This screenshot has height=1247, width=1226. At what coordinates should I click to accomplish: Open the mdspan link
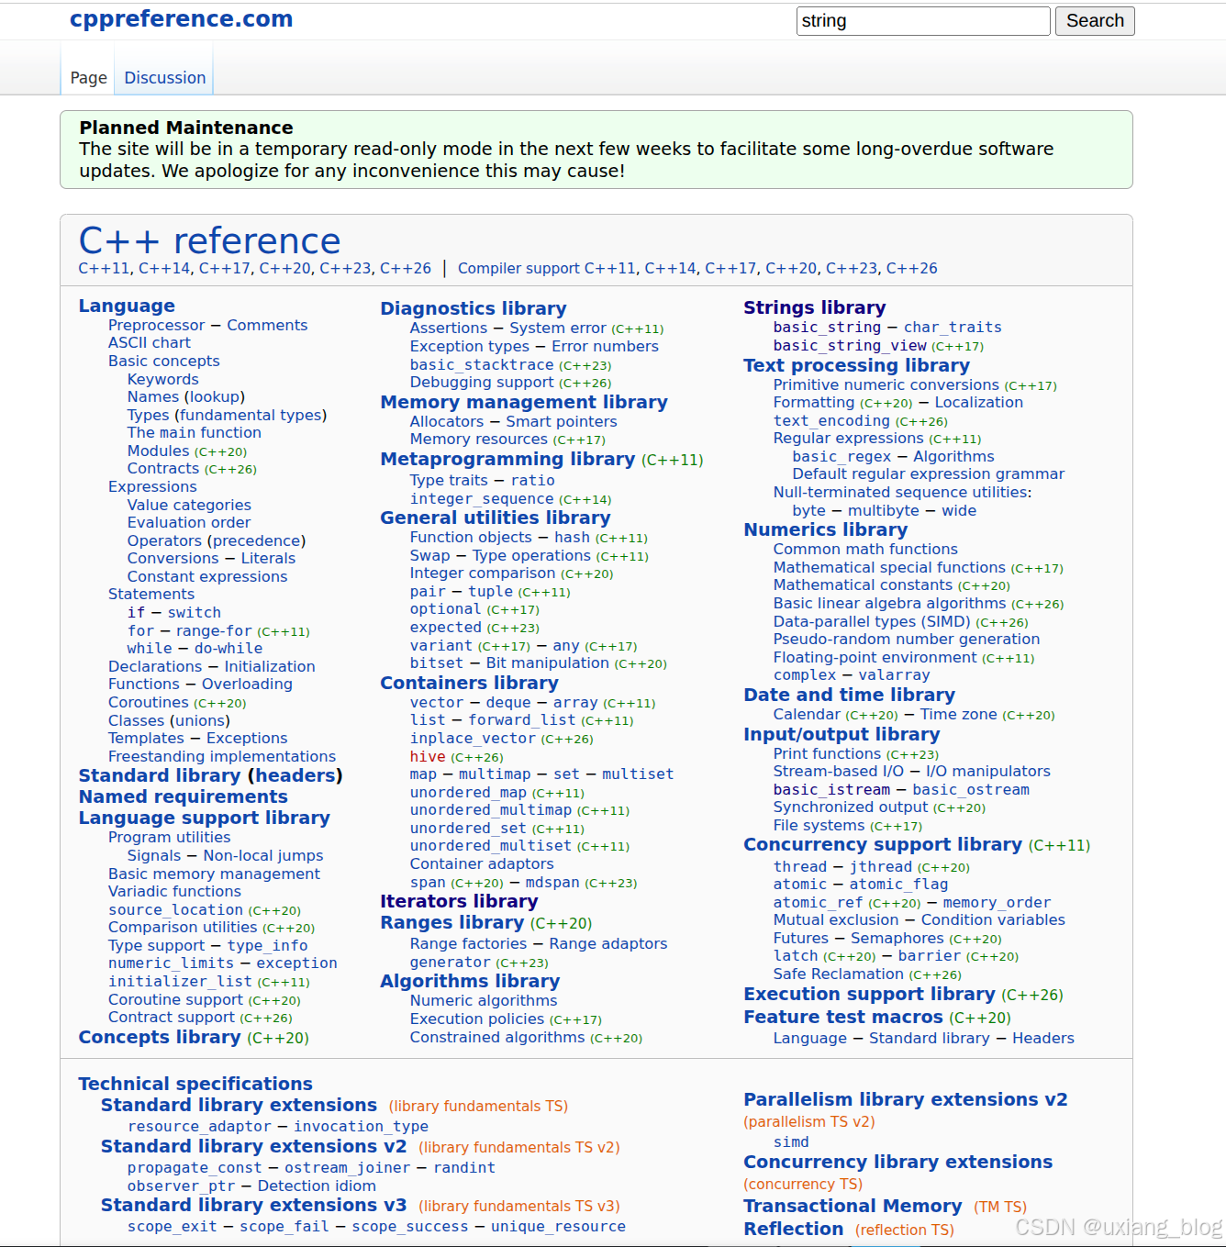pyautogui.click(x=552, y=882)
